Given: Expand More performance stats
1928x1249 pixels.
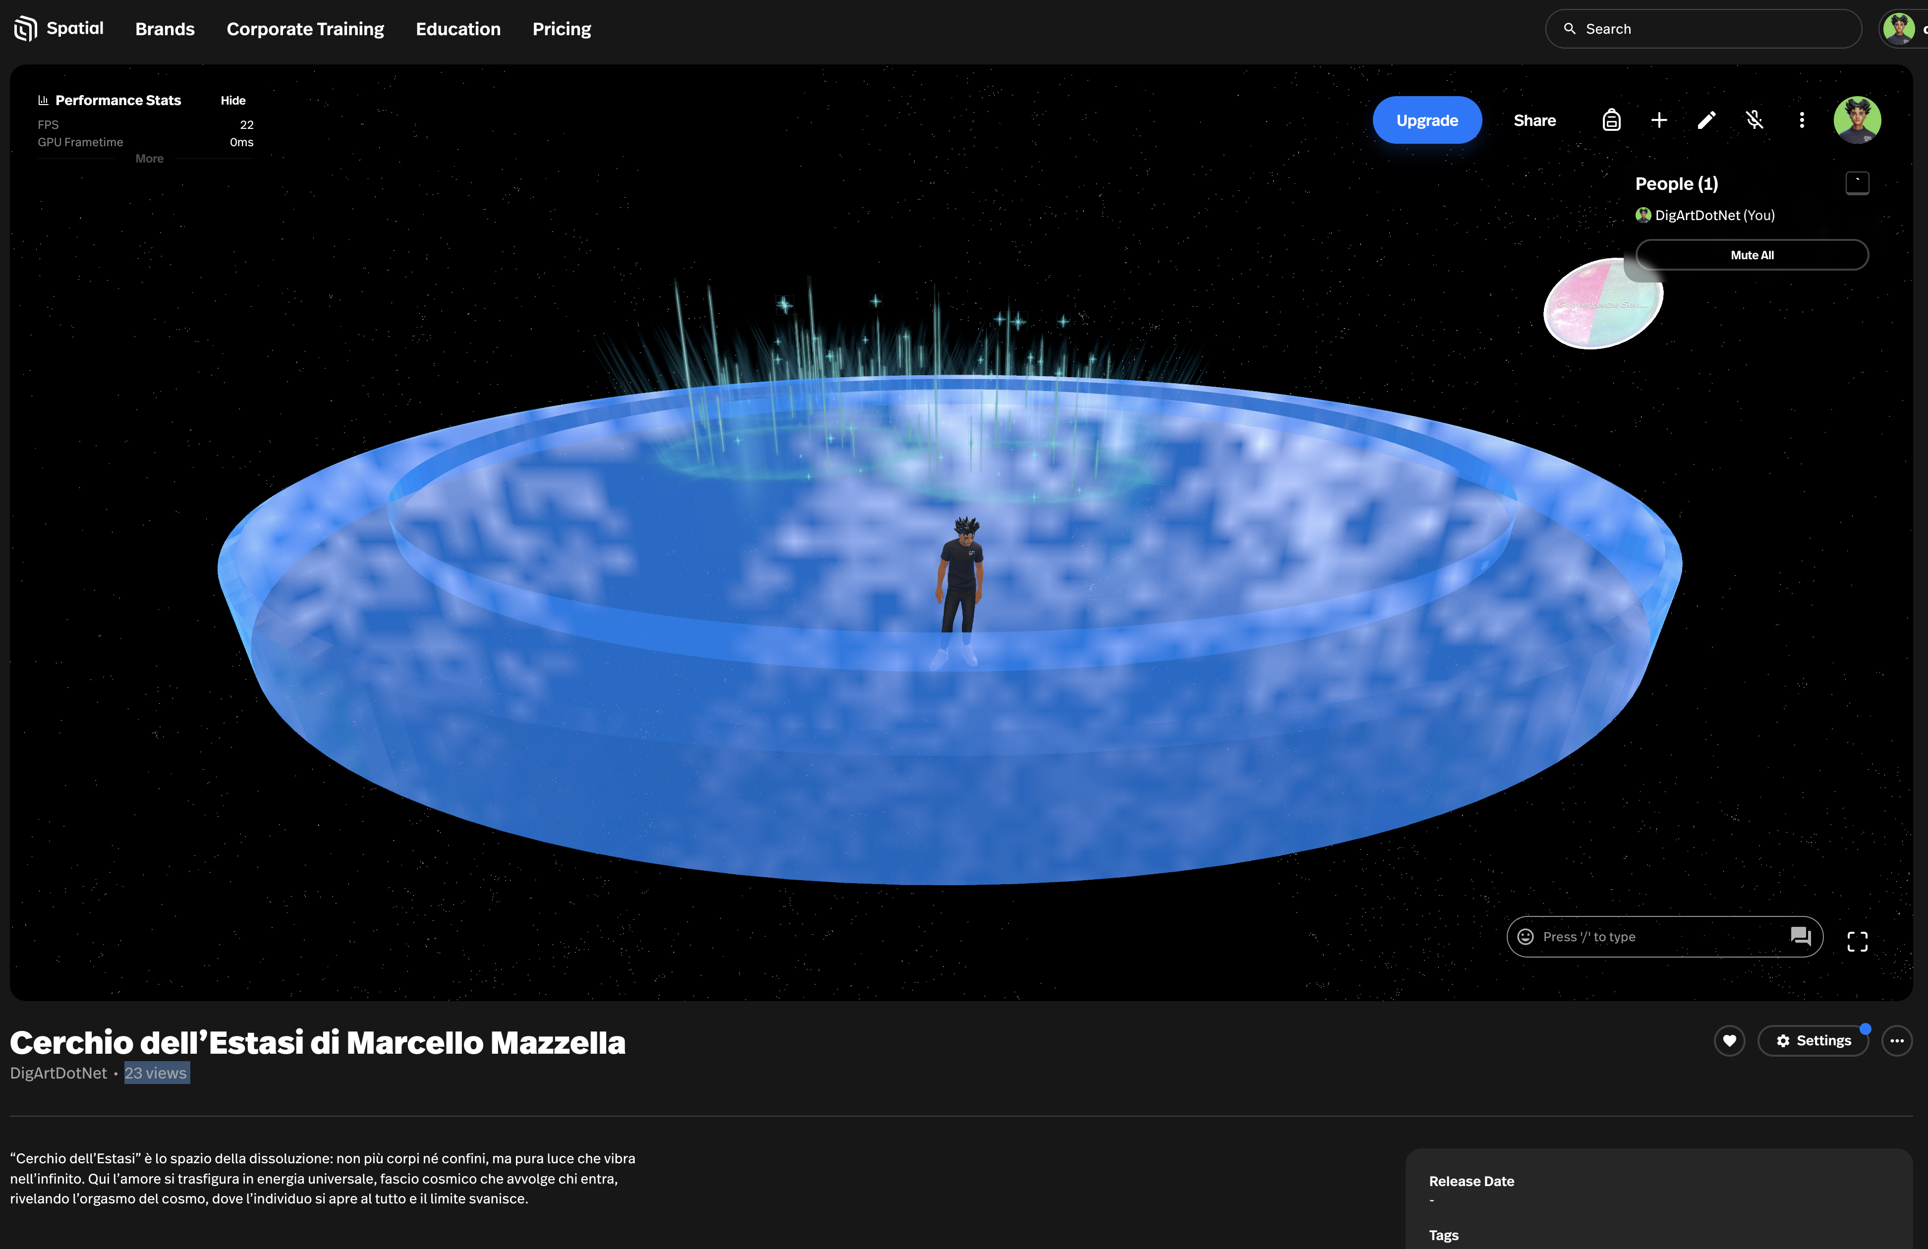Looking at the screenshot, I should pyautogui.click(x=149, y=159).
